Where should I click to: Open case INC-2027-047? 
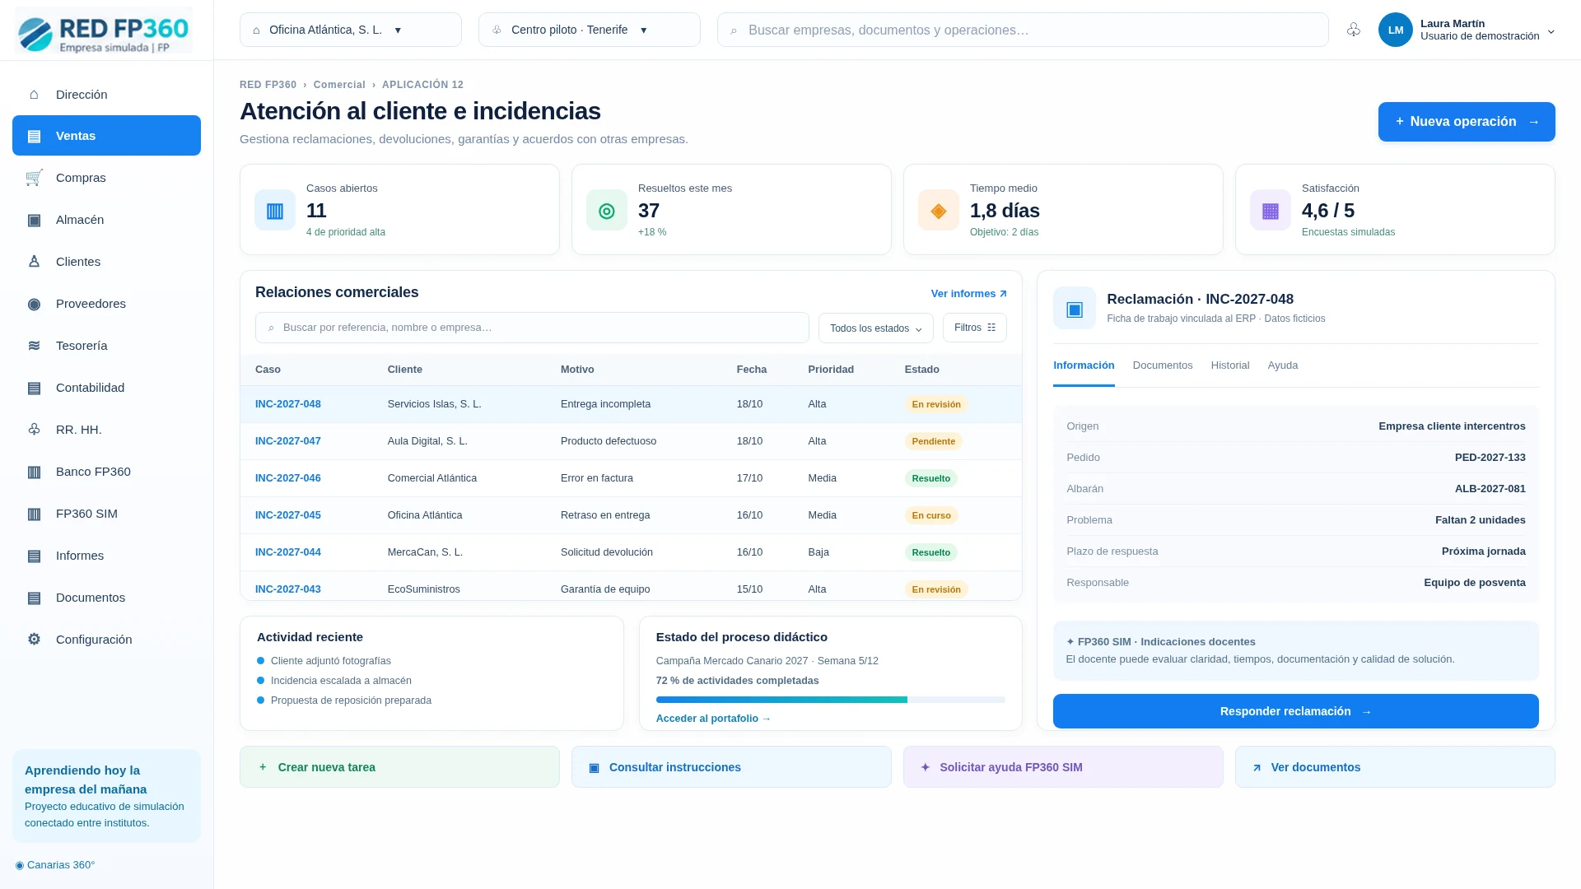tap(288, 441)
